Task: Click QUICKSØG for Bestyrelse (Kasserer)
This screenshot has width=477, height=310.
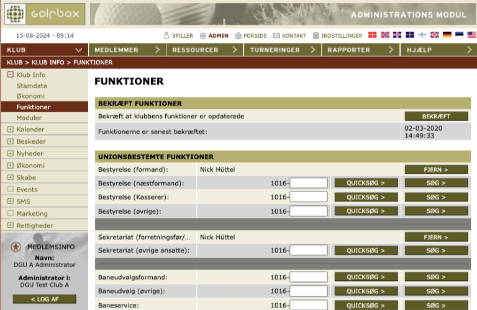Action: [366, 197]
